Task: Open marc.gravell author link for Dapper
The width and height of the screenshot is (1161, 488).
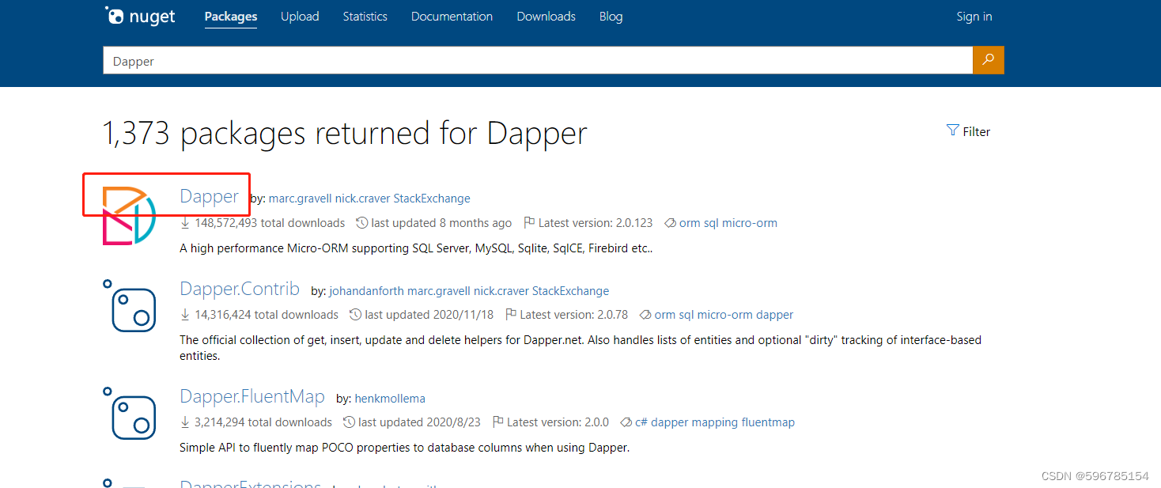Action: 301,199
